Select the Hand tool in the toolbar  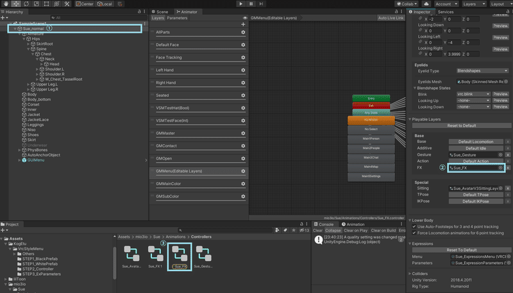pyautogui.click(x=6, y=4)
